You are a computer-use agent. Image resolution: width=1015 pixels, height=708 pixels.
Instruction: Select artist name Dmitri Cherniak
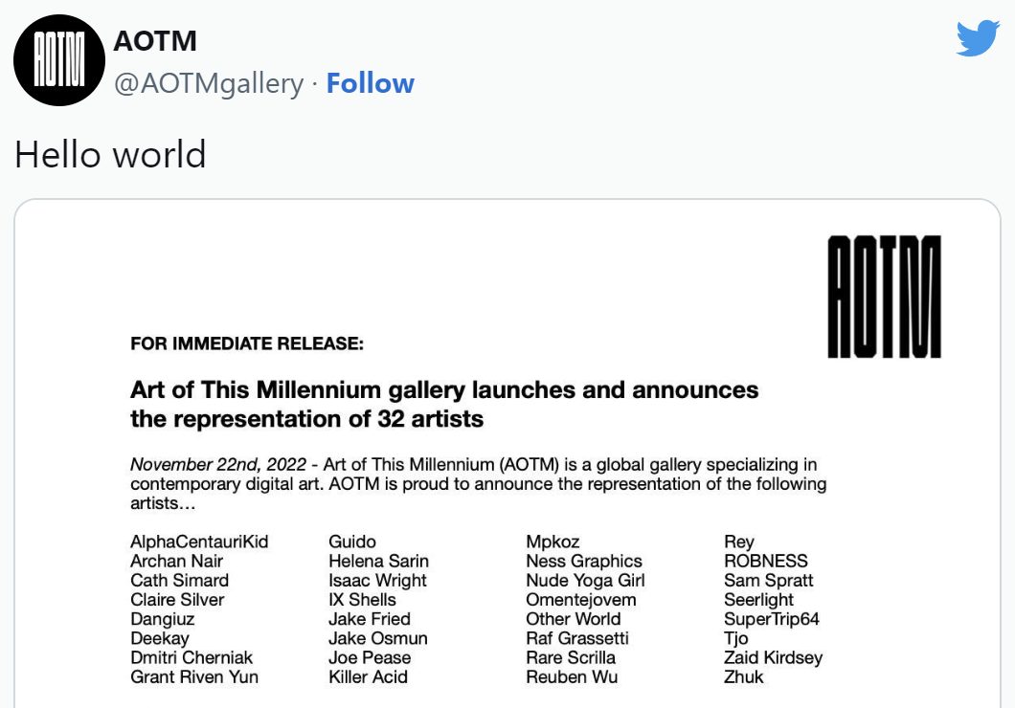pyautogui.click(x=192, y=657)
